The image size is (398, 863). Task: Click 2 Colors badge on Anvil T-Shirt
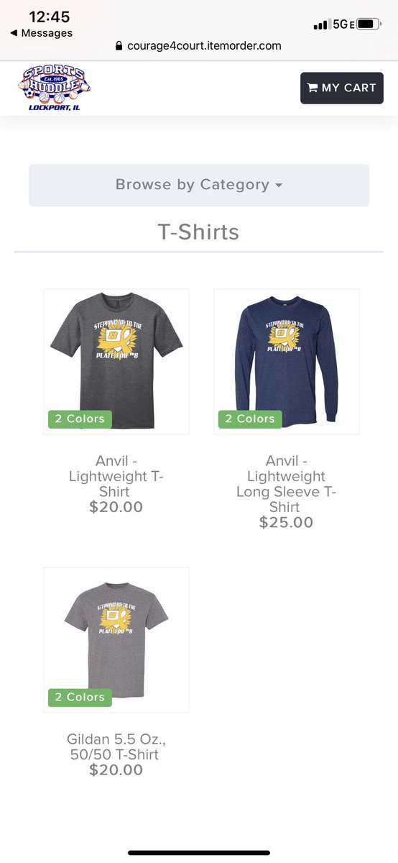tap(80, 419)
